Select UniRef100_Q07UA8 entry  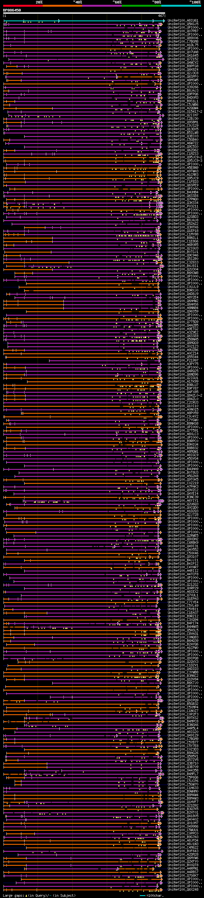tap(183, 52)
